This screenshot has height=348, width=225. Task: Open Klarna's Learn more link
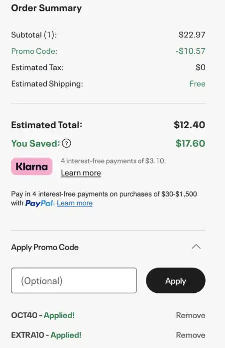[81, 173]
